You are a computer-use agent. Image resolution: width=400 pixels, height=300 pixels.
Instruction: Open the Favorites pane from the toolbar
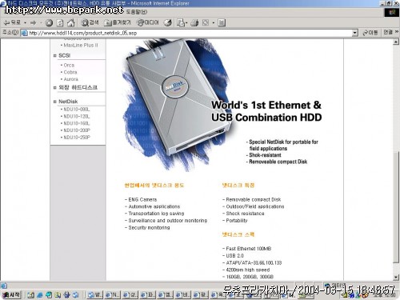(x=118, y=22)
